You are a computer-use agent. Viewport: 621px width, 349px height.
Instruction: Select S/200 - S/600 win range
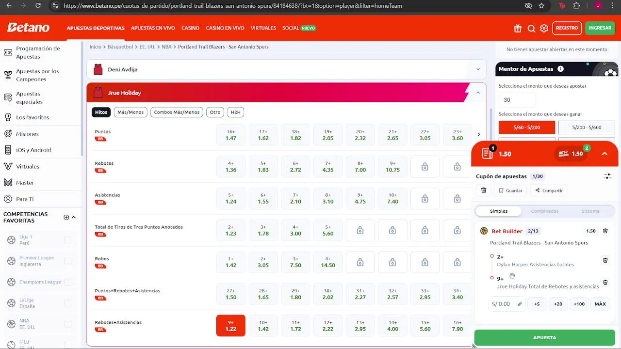pyautogui.click(x=587, y=127)
